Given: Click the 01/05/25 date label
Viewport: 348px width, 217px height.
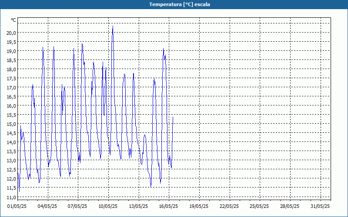Looking at the screenshot, I should click(17, 207).
